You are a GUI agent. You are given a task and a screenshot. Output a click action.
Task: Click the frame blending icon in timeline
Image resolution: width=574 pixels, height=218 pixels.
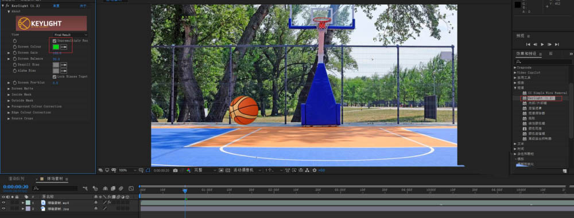(113, 188)
